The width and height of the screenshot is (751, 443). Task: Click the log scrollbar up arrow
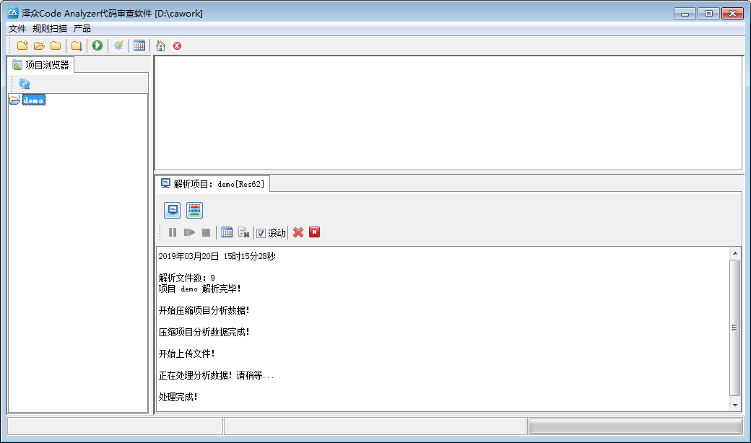click(735, 253)
